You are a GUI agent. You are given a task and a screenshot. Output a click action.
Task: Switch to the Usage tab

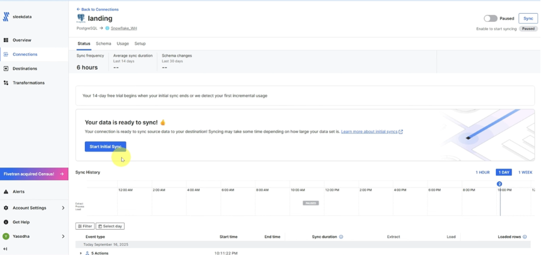123,44
